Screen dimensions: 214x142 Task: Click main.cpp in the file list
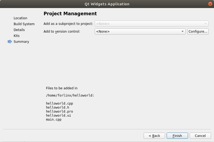pyautogui.click(x=54, y=120)
